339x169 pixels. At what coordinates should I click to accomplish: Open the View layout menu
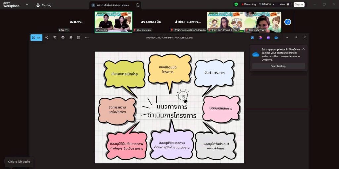[284, 4]
